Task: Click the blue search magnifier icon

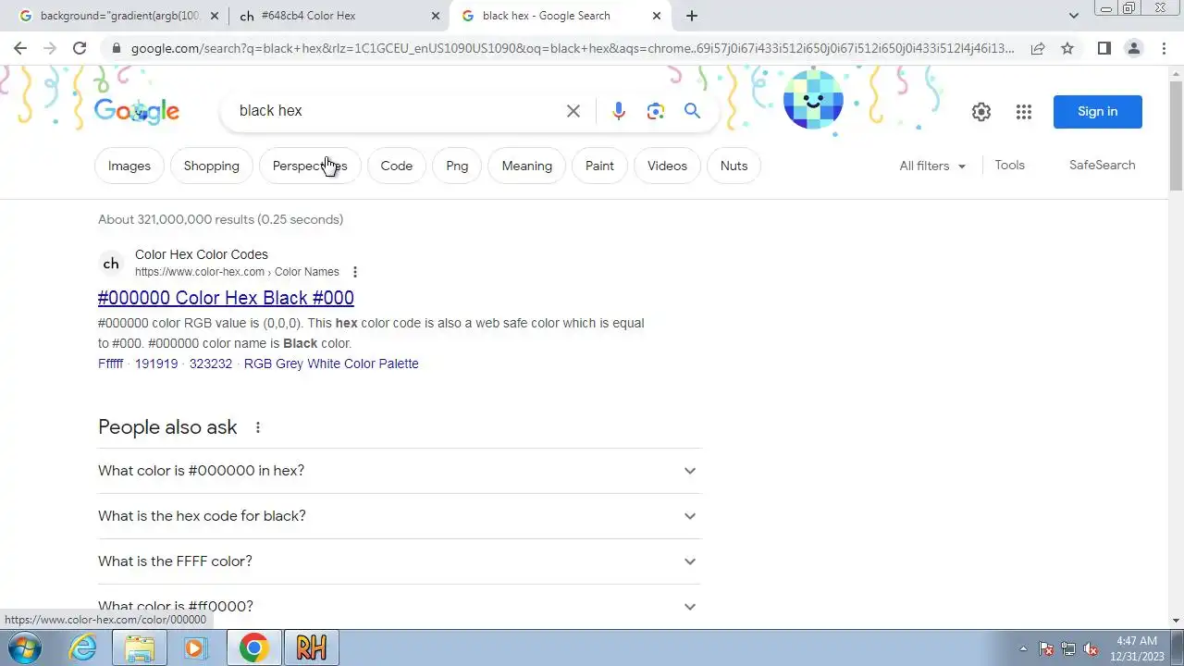Action: coord(692,111)
